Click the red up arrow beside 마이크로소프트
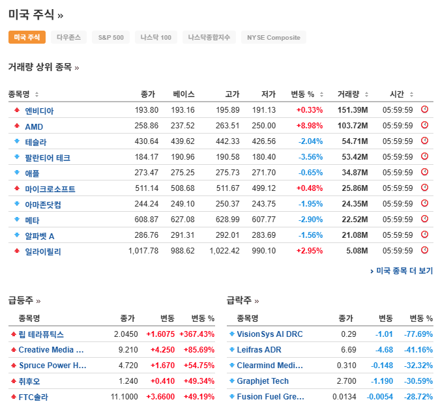The image size is (438, 404). point(17,188)
